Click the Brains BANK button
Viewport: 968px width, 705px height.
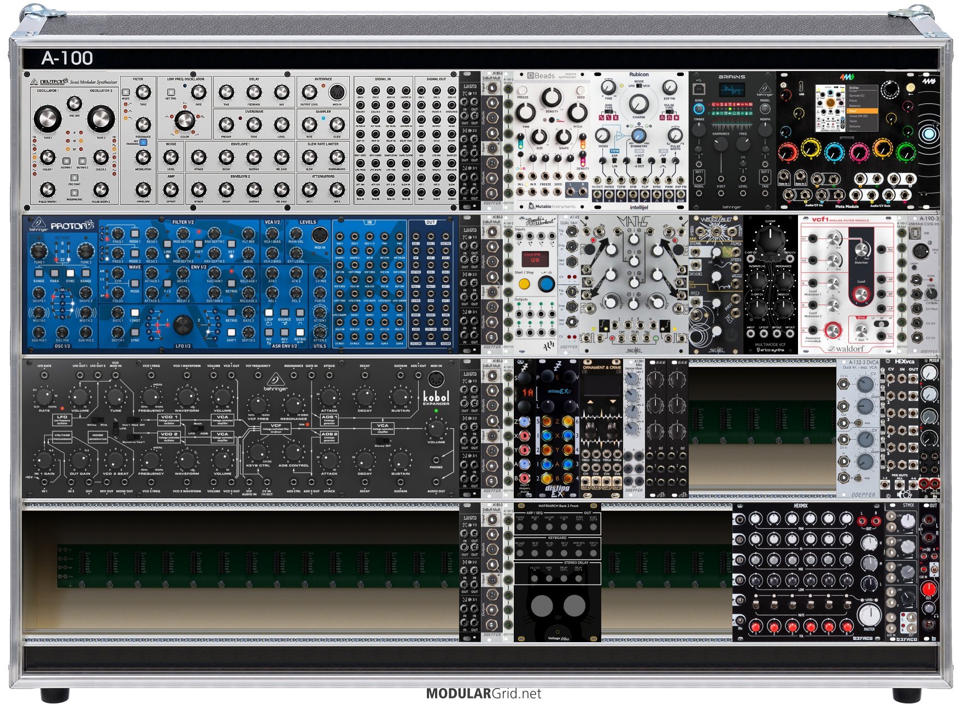[x=699, y=108]
